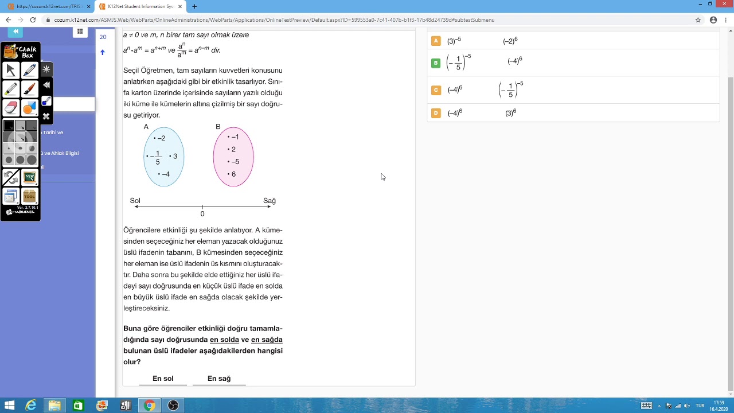Bookmark this page with star icon
This screenshot has width=734, height=413.
tap(698, 20)
